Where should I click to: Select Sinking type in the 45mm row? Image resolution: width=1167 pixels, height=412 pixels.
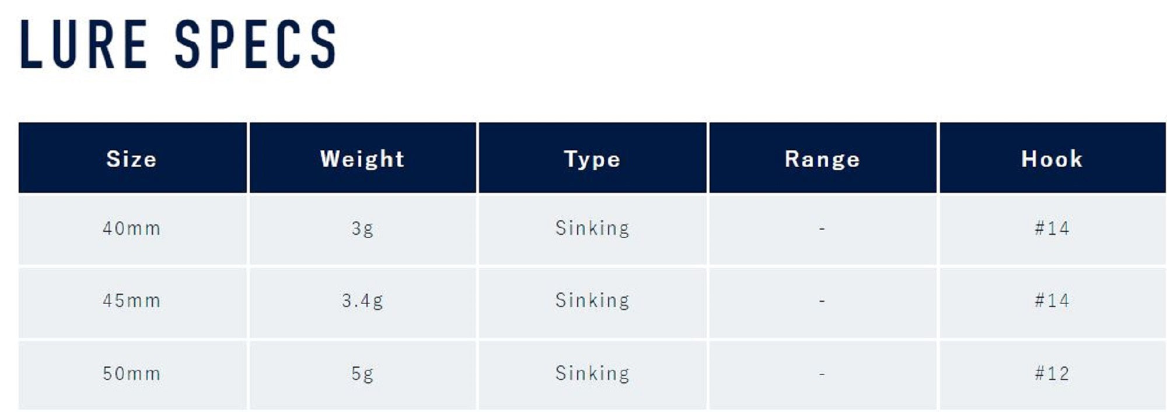pyautogui.click(x=592, y=301)
